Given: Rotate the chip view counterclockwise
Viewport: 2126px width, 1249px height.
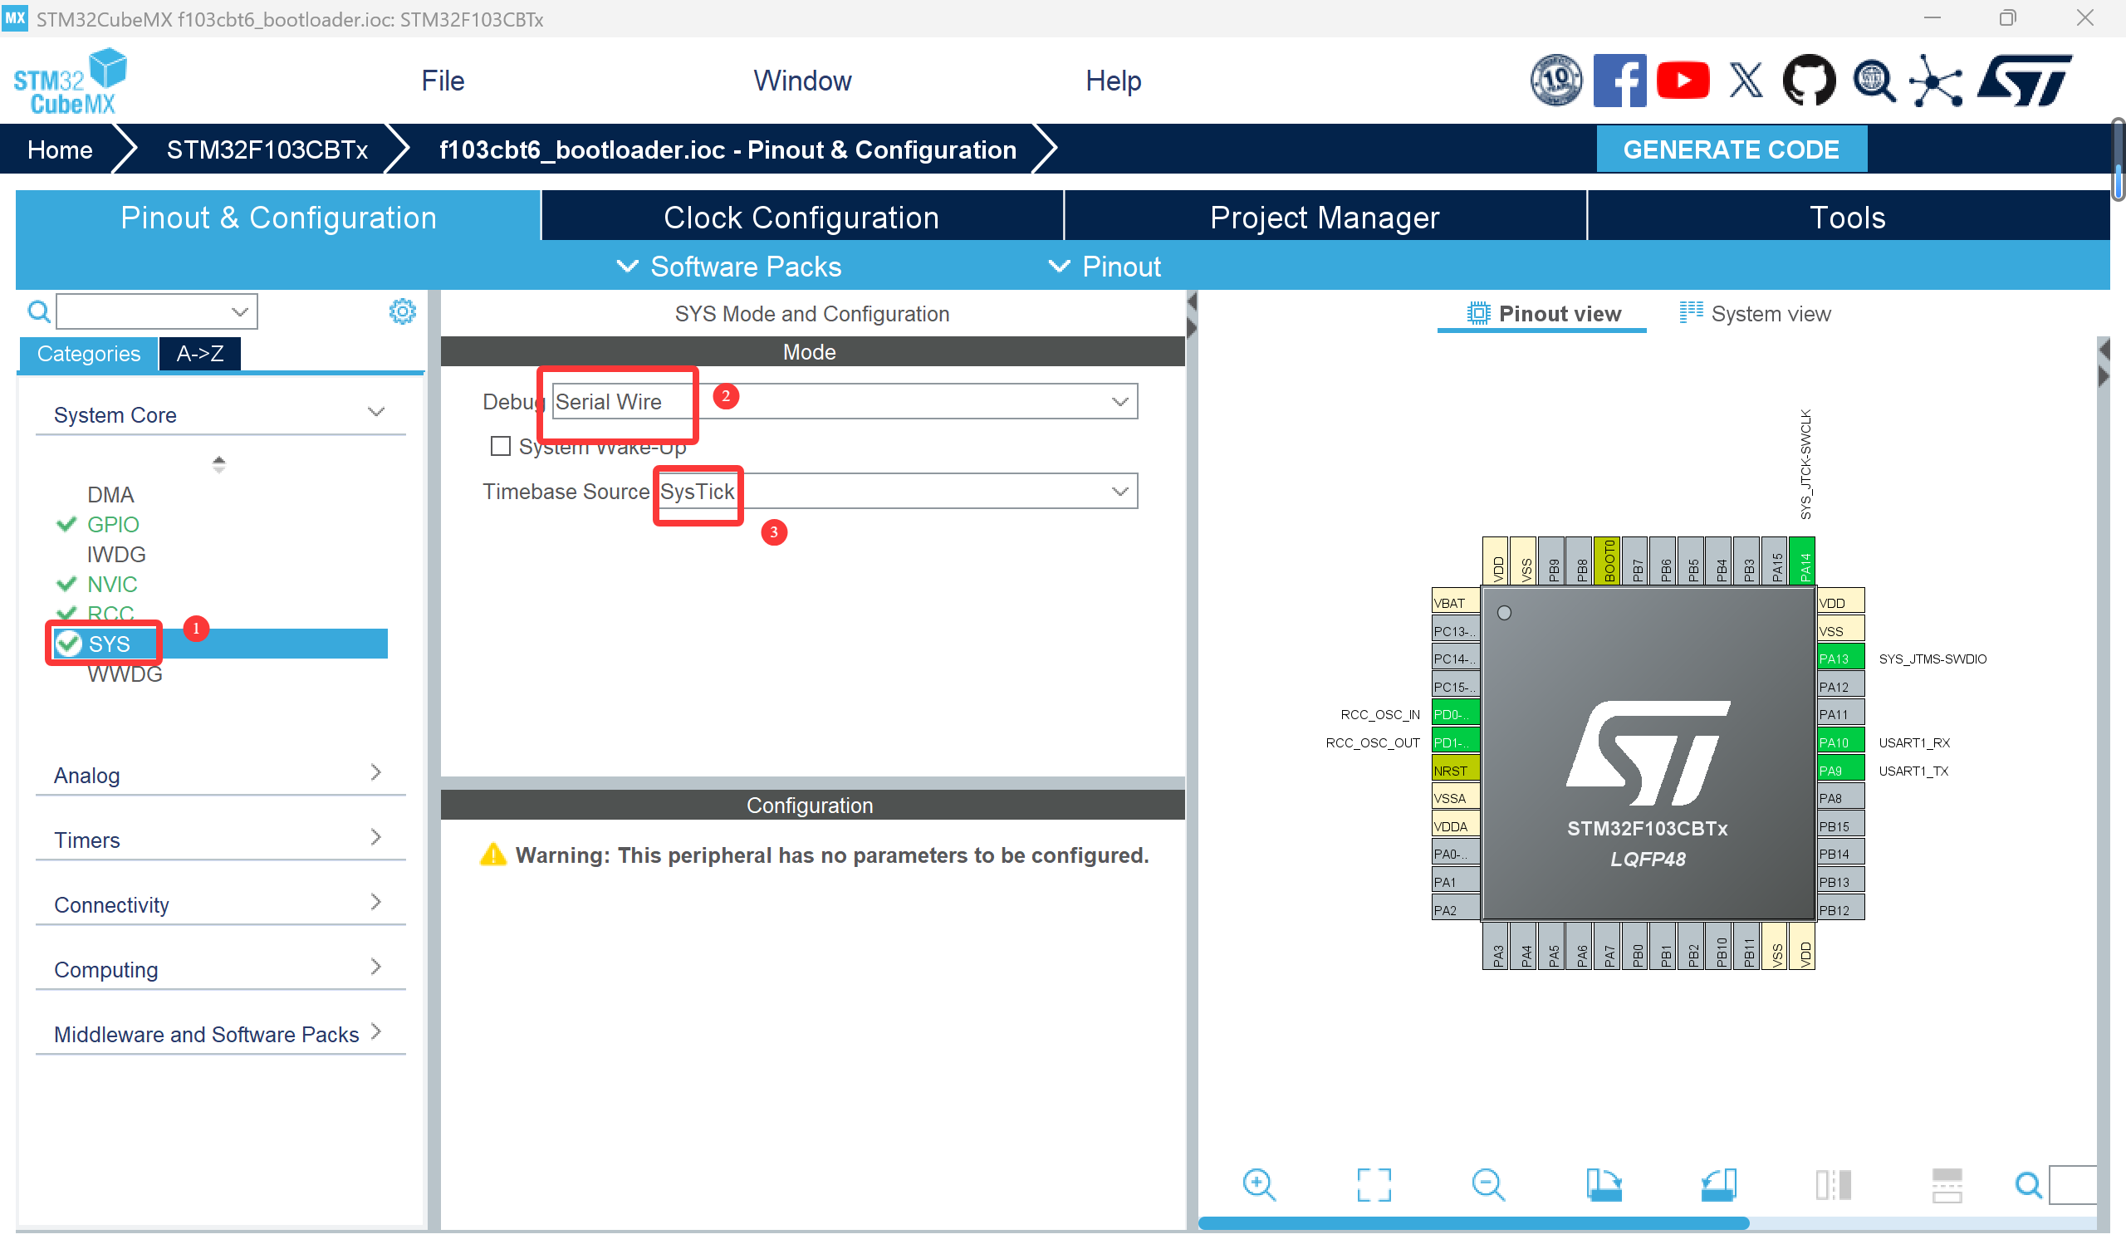Looking at the screenshot, I should 1719,1184.
